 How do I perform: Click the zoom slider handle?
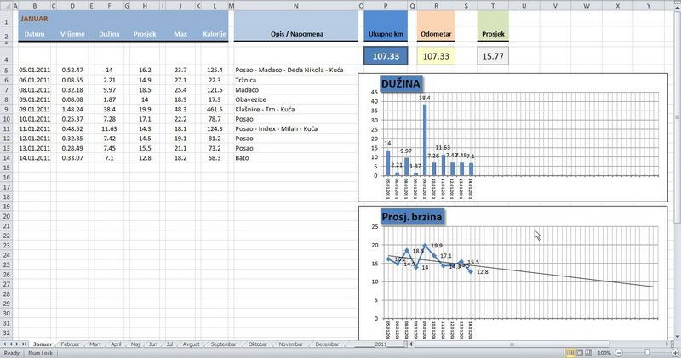(x=647, y=353)
